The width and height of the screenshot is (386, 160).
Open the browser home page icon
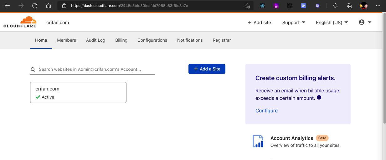coord(49,6)
